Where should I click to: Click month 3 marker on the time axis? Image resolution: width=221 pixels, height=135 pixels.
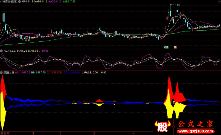pos(95,133)
